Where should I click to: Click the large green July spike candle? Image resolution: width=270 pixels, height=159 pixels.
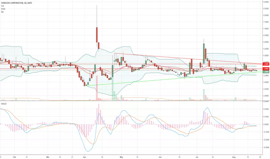pyautogui.click(x=204, y=53)
